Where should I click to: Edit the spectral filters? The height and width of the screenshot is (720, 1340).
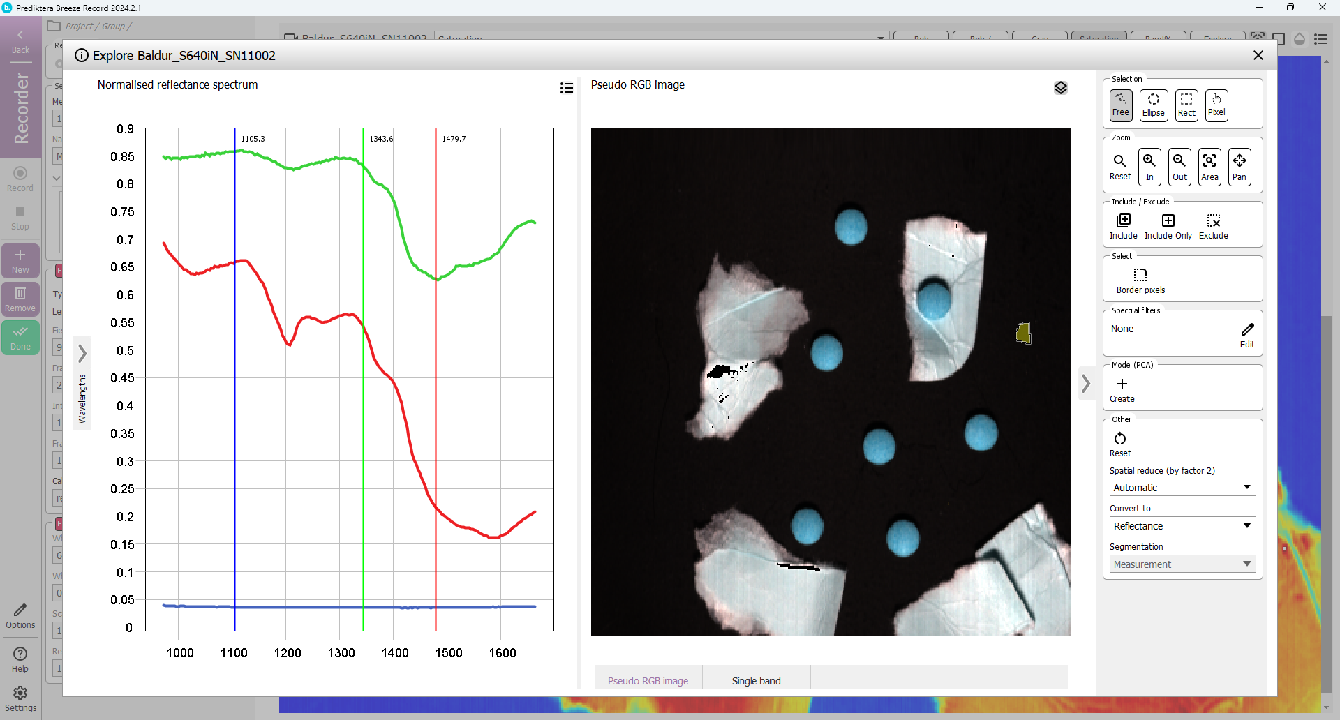coord(1247,334)
